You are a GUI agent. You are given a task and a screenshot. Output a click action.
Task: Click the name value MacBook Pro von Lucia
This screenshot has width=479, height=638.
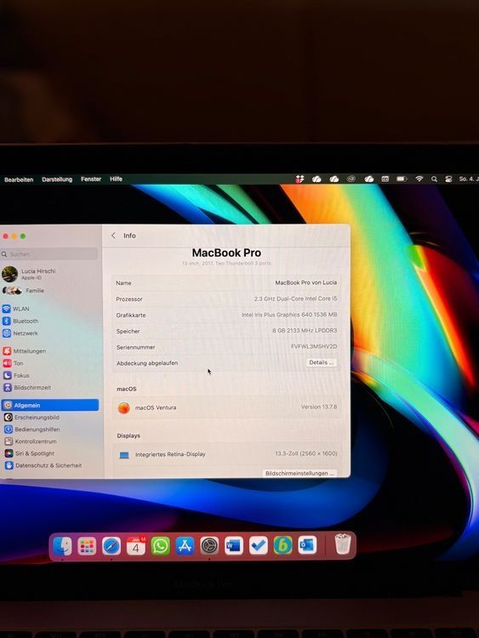pyautogui.click(x=306, y=282)
